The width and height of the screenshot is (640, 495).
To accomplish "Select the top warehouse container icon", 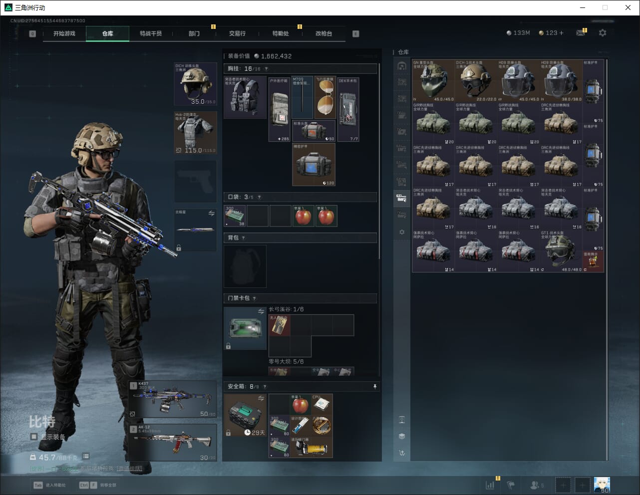I will tap(402, 66).
